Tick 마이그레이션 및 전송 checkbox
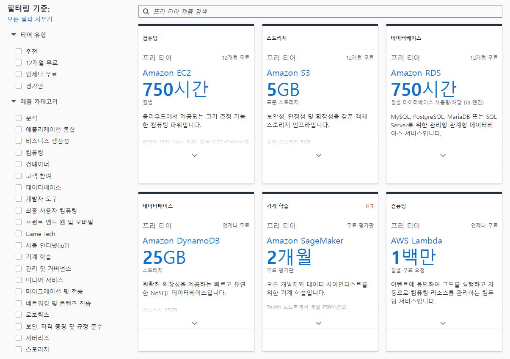Image resolution: width=510 pixels, height=359 pixels. (19, 292)
